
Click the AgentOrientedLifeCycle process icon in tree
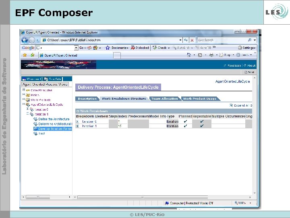tap(28, 105)
